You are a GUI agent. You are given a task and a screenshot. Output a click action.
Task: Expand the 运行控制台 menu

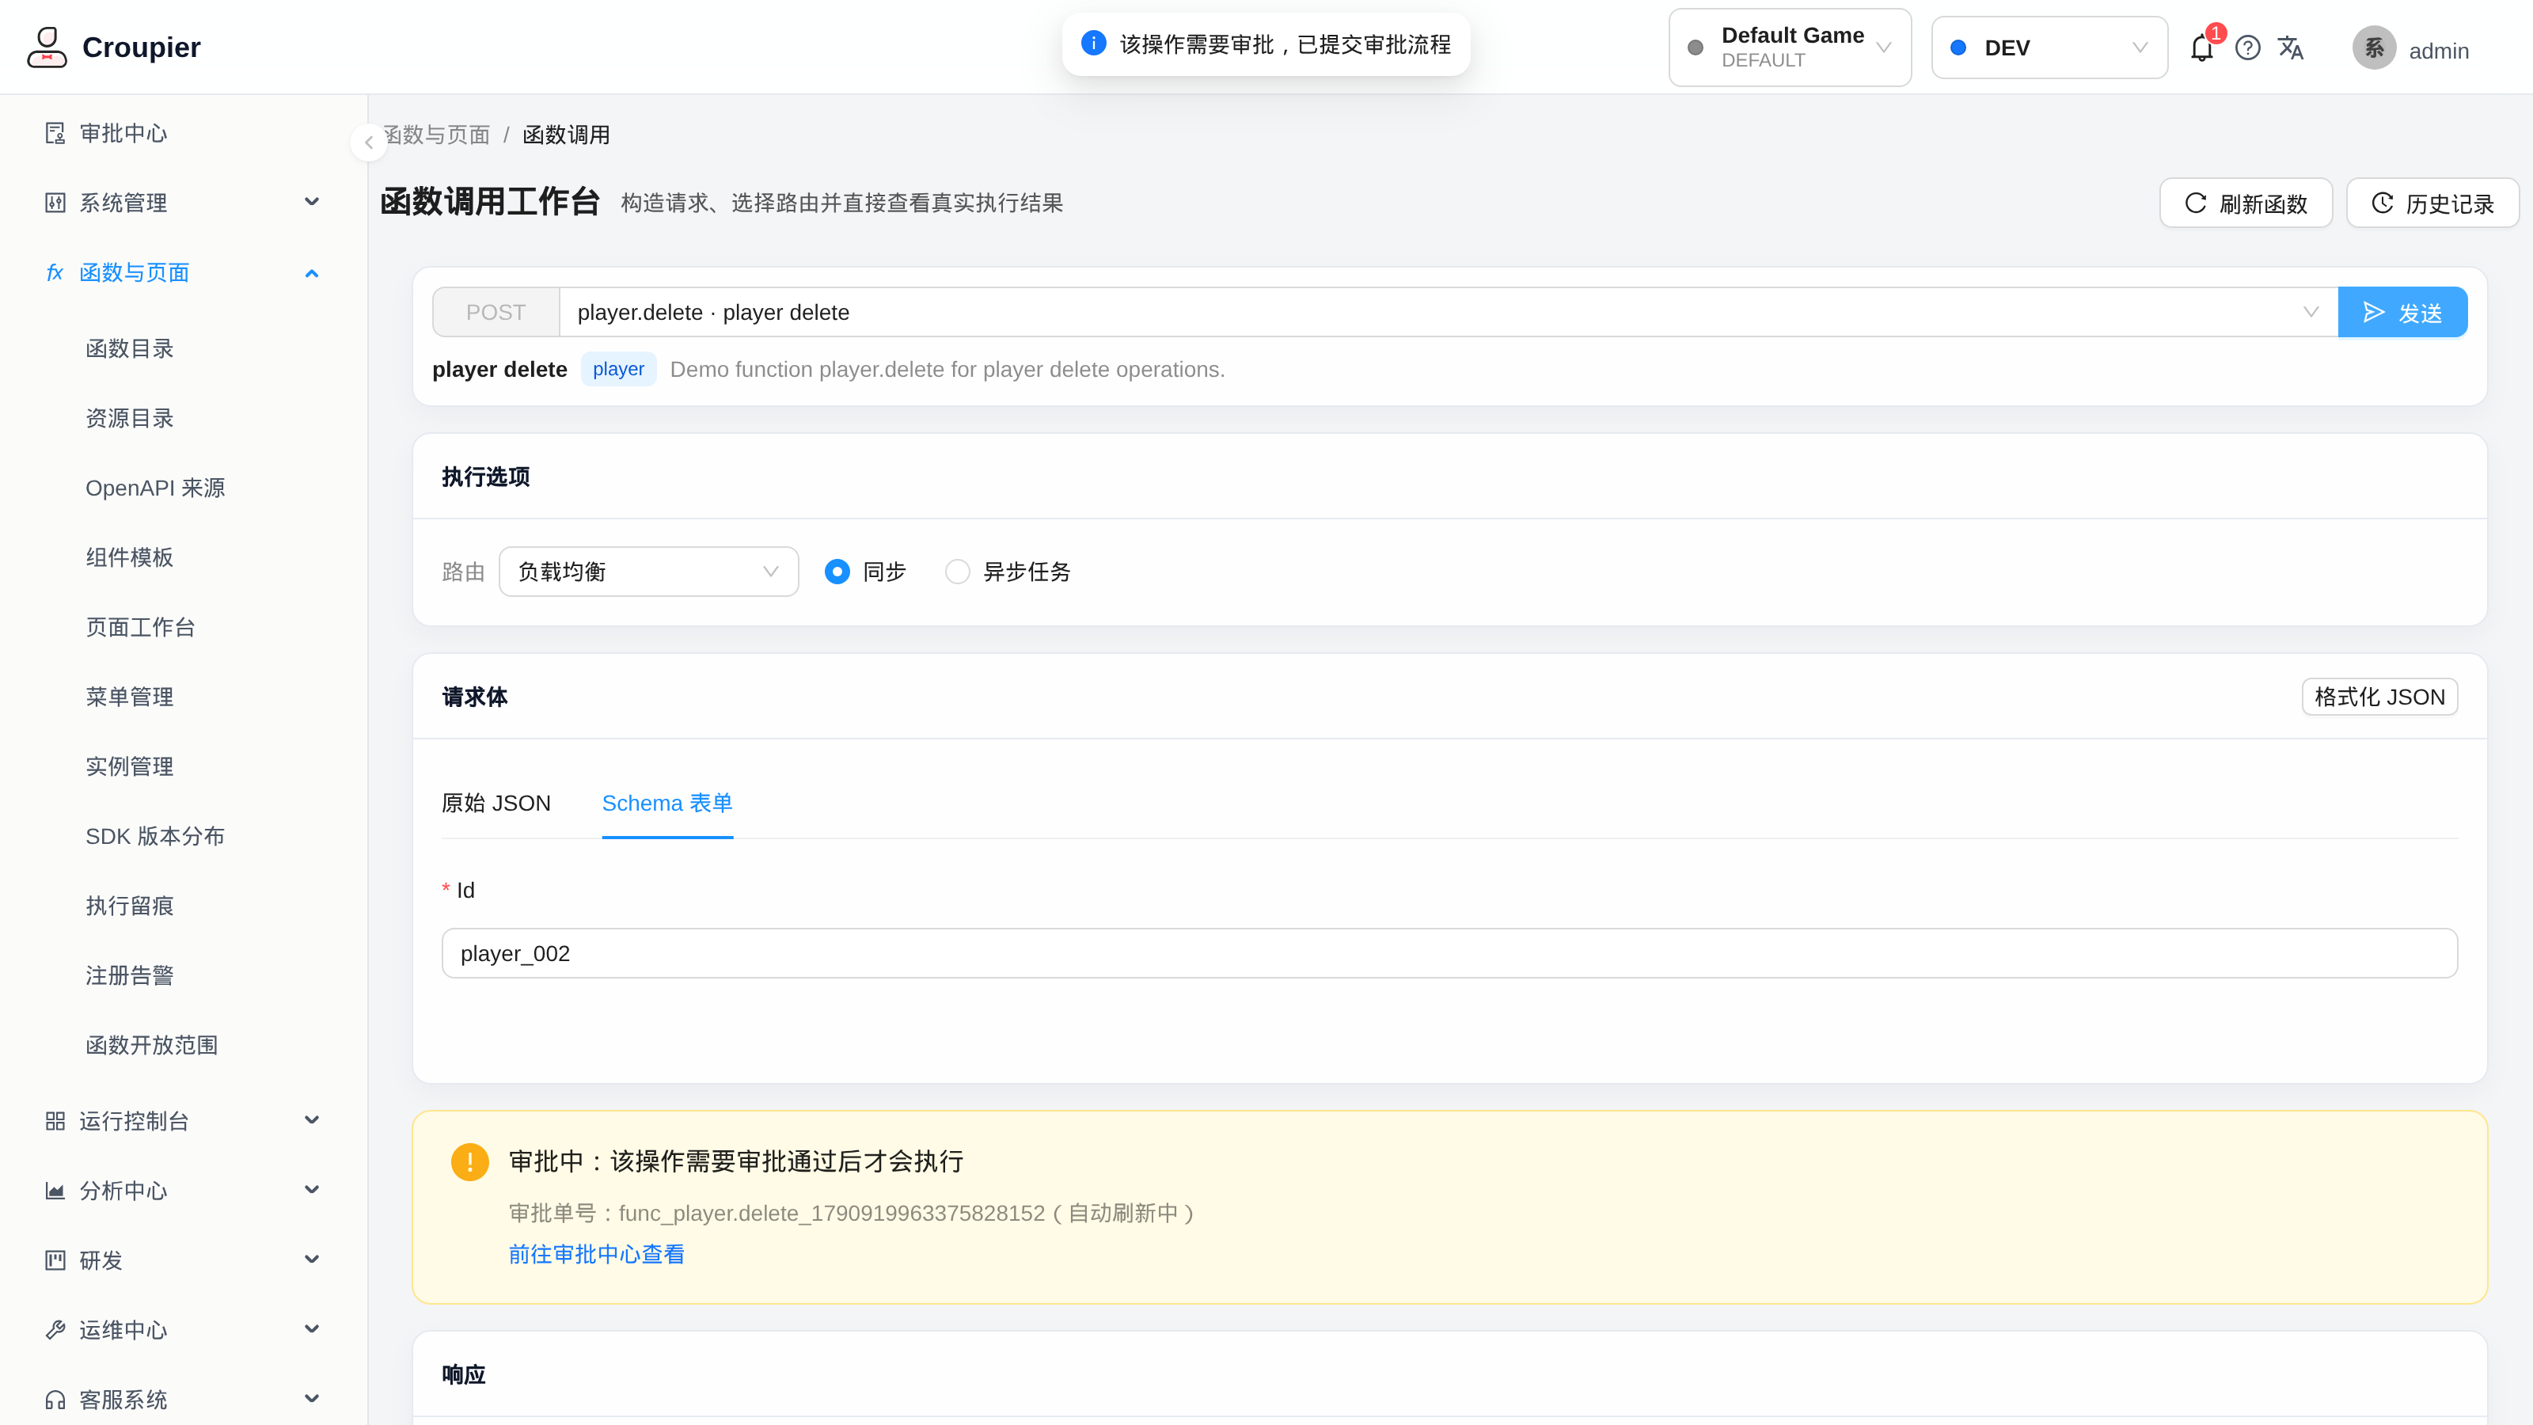point(183,1121)
